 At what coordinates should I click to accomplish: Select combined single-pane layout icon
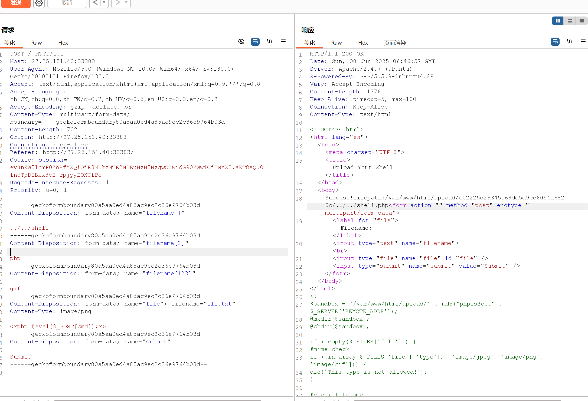(x=582, y=21)
